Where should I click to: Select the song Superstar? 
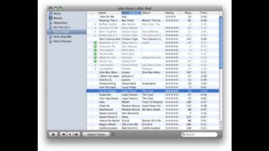105,95
